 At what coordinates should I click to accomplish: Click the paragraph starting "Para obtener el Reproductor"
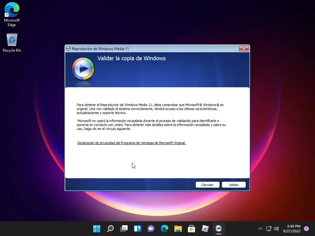pos(150,109)
